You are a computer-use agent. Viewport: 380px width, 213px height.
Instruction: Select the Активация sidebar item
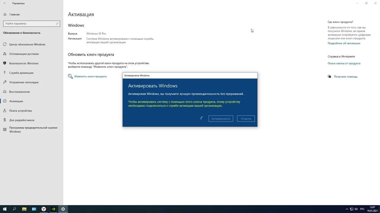click(16, 101)
